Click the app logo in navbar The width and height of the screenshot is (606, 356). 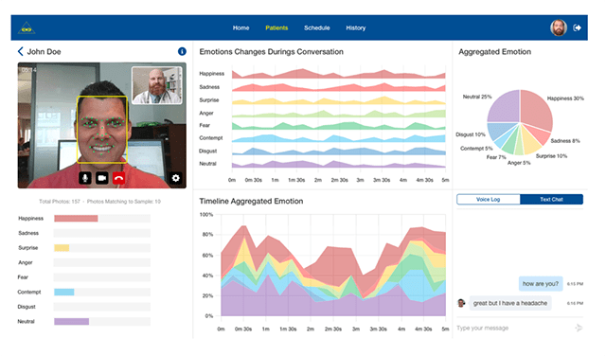pyautogui.click(x=27, y=27)
